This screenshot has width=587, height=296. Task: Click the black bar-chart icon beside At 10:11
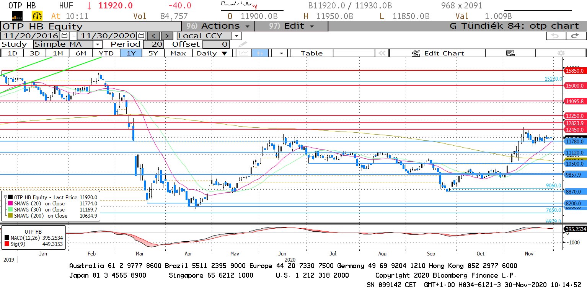point(18,16)
